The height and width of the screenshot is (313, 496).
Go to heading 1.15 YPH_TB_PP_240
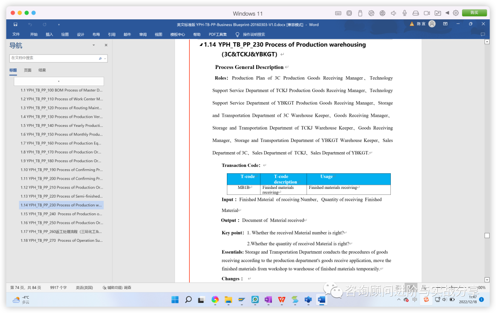pos(62,214)
